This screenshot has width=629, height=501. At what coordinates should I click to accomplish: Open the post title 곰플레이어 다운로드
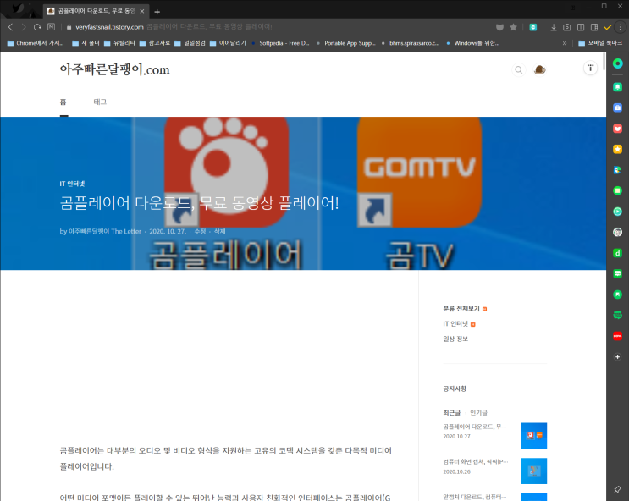(200, 202)
